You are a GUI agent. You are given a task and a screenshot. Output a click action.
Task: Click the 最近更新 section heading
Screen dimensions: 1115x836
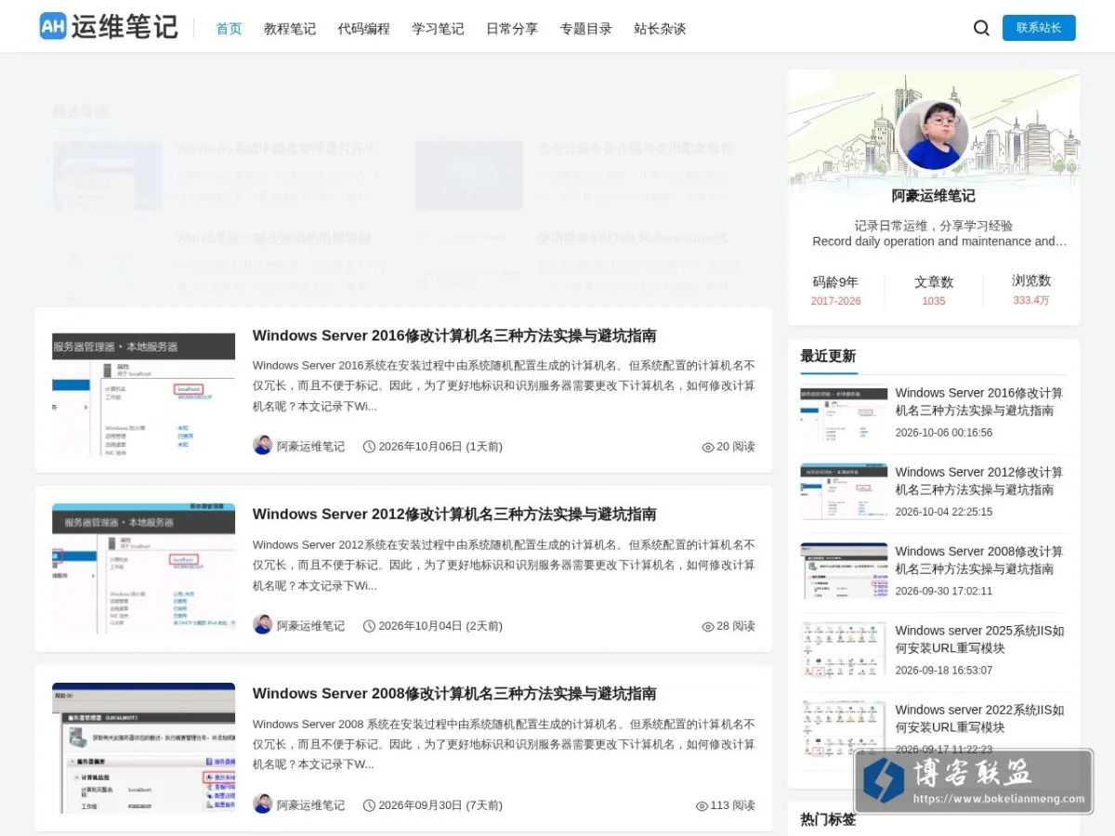click(828, 356)
